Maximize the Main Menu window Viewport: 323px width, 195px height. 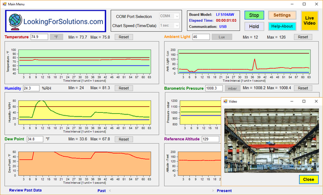coord(304,4)
